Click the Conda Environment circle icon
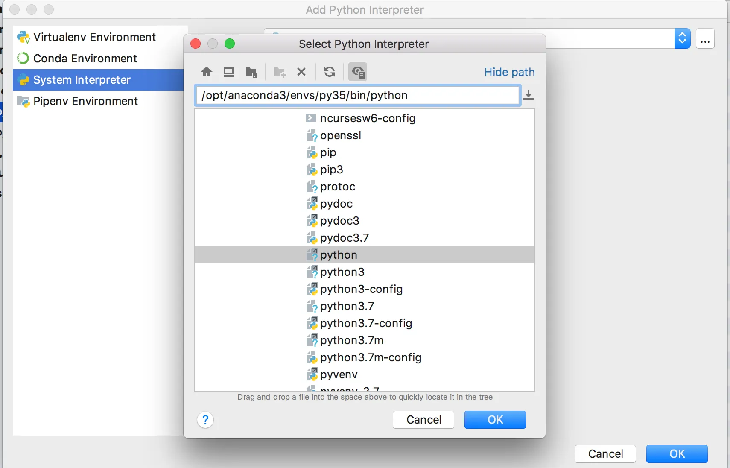The width and height of the screenshot is (730, 468). (23, 58)
